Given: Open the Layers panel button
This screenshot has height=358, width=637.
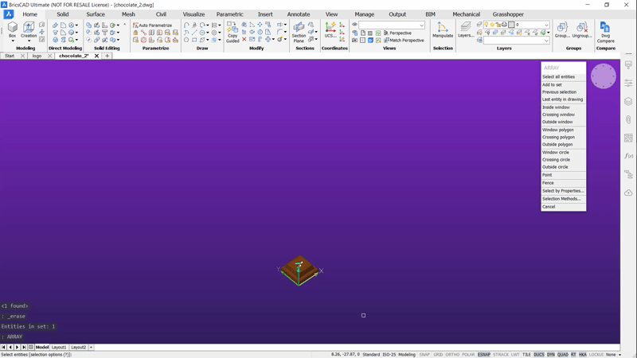Looking at the screenshot, I should pos(466,30).
